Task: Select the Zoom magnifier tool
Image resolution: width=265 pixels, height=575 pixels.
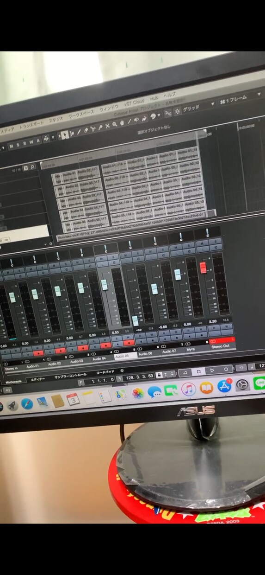Action: [x=114, y=124]
